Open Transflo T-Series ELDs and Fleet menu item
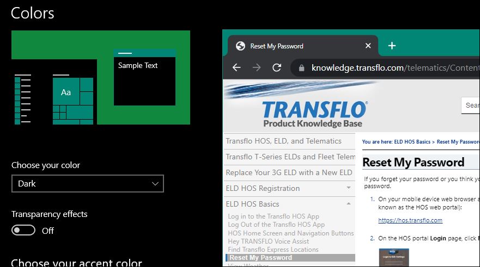The width and height of the screenshot is (480, 267). coord(290,157)
